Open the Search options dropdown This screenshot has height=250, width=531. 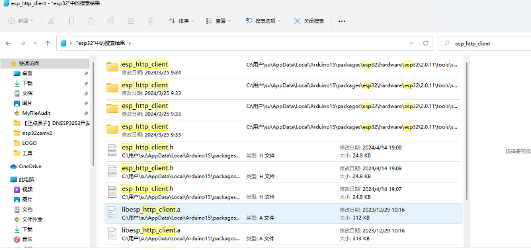tap(263, 21)
